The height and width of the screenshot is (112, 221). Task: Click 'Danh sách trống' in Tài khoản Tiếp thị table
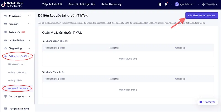128,90
